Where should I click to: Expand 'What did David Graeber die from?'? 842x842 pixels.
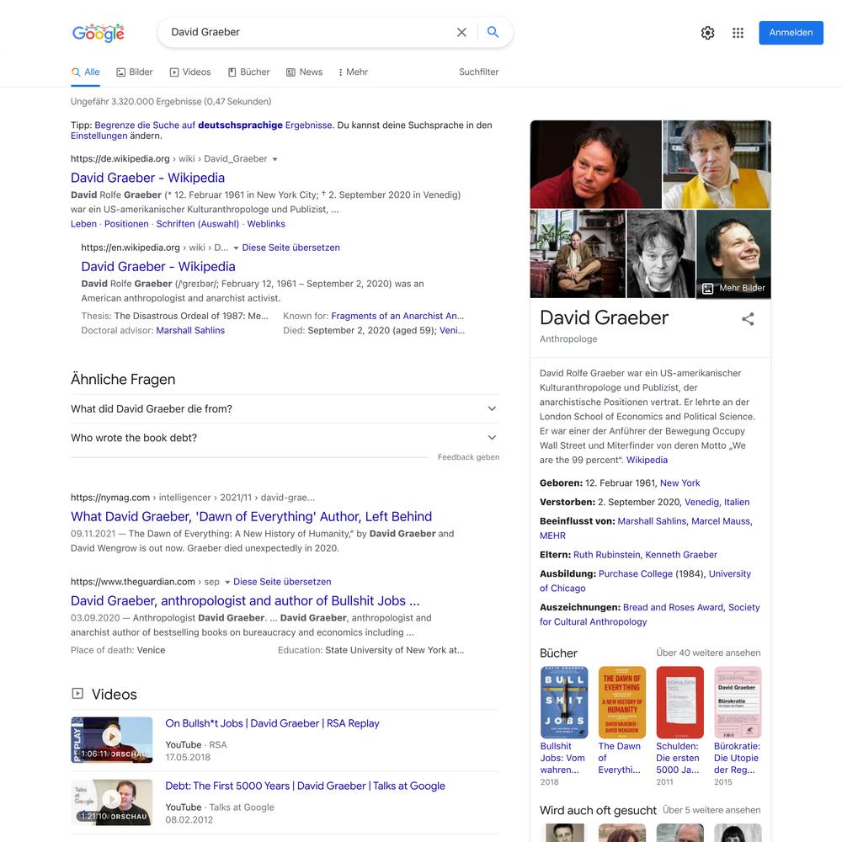[285, 408]
